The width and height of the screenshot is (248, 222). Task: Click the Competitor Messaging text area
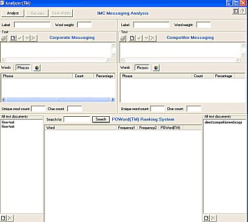coord(180,50)
